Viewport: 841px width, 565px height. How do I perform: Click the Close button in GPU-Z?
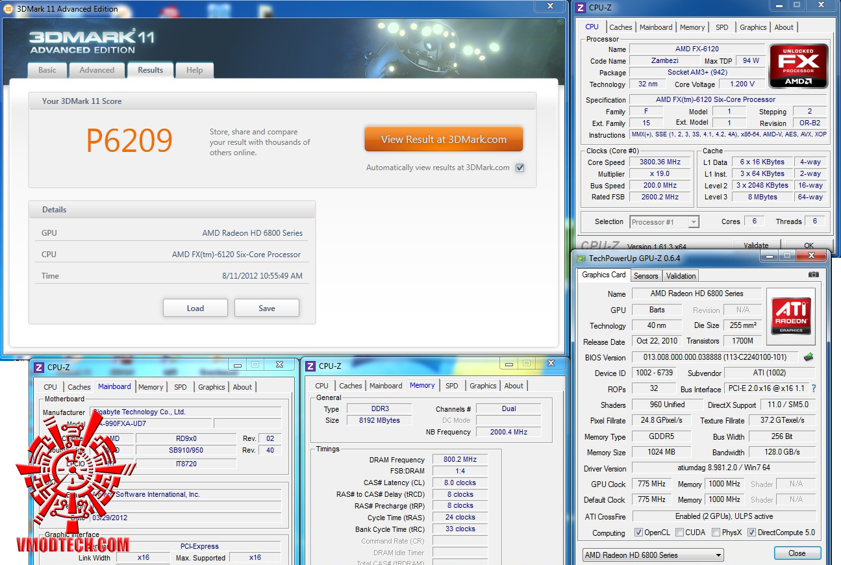[797, 553]
